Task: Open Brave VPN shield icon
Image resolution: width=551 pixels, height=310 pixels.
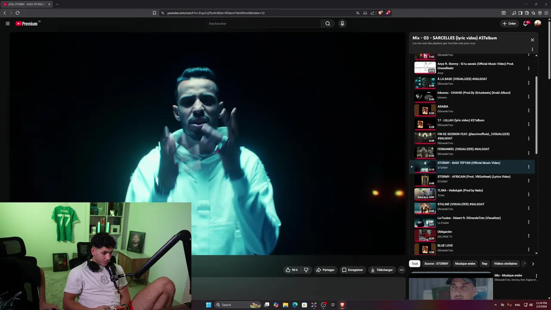Action: coord(540,13)
